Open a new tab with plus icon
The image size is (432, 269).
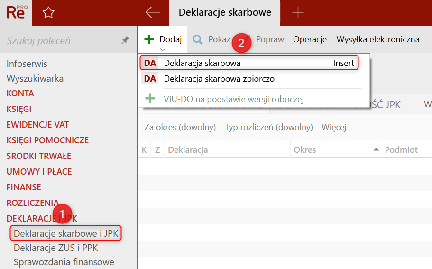click(298, 12)
